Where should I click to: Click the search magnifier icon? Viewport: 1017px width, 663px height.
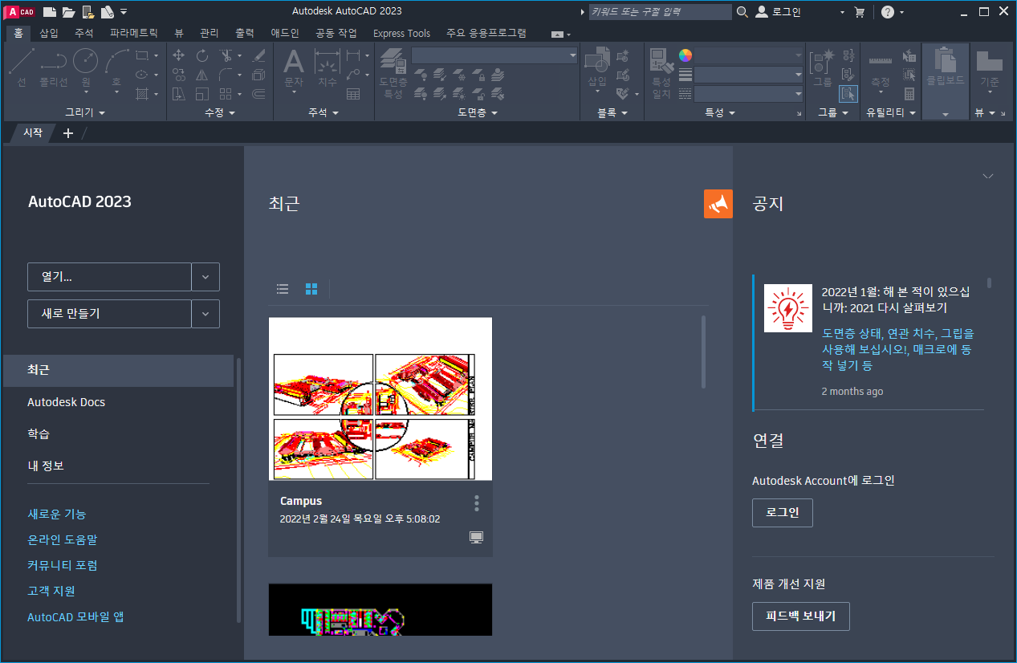pos(742,12)
